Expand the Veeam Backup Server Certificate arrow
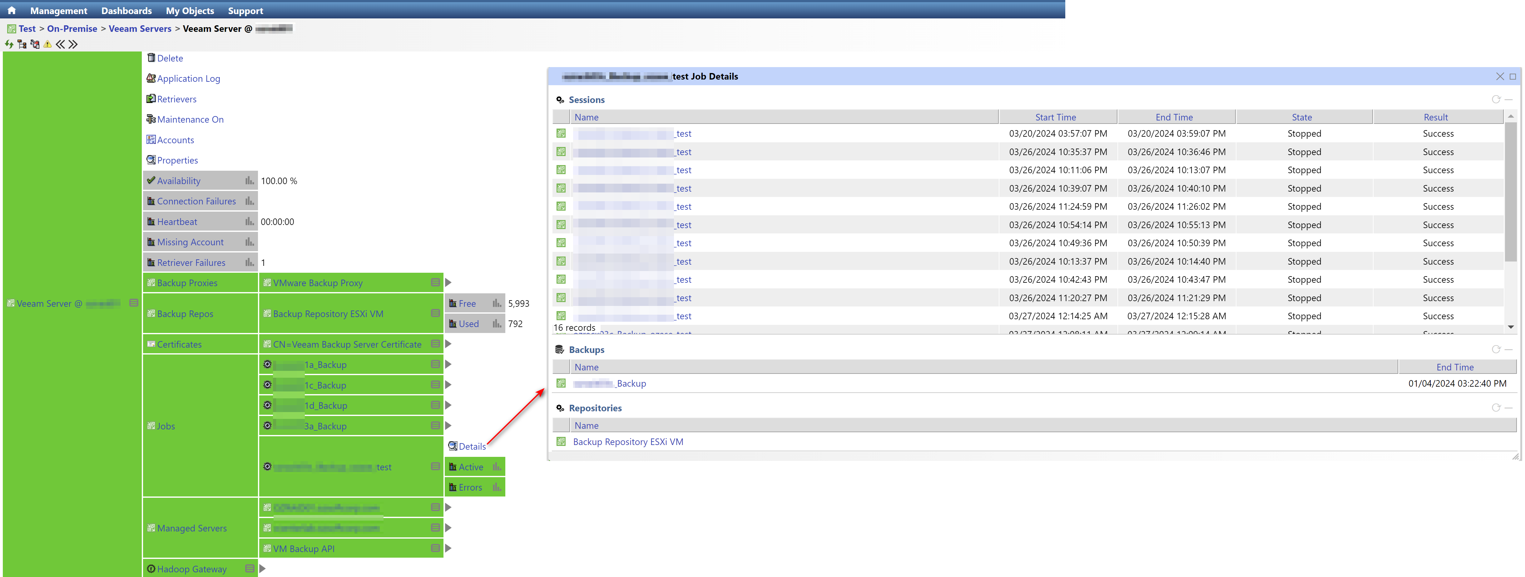 pyautogui.click(x=448, y=344)
